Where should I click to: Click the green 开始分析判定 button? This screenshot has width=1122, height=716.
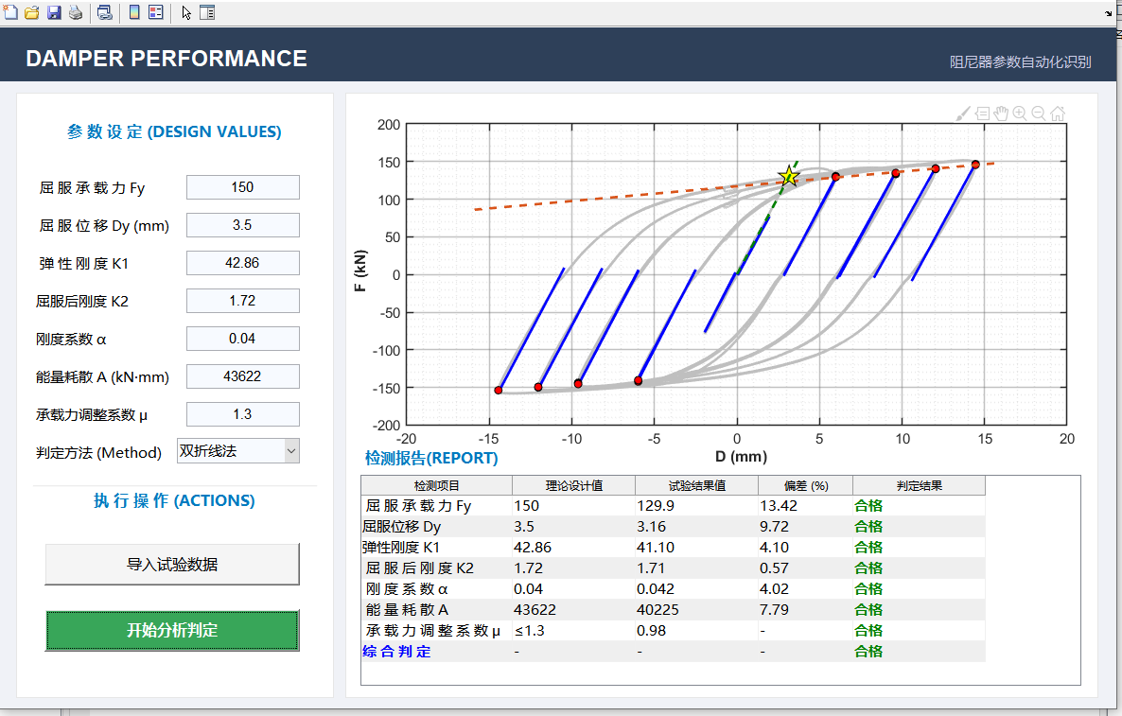[x=172, y=630]
